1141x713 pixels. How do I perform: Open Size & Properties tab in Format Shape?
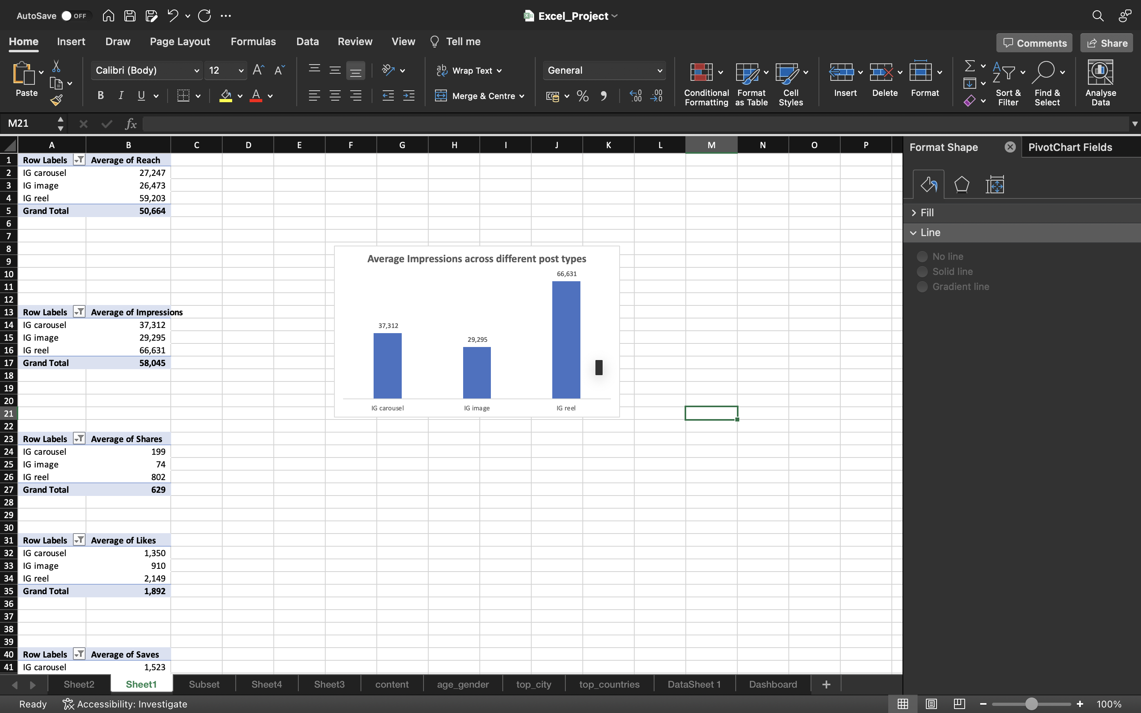pyautogui.click(x=995, y=184)
